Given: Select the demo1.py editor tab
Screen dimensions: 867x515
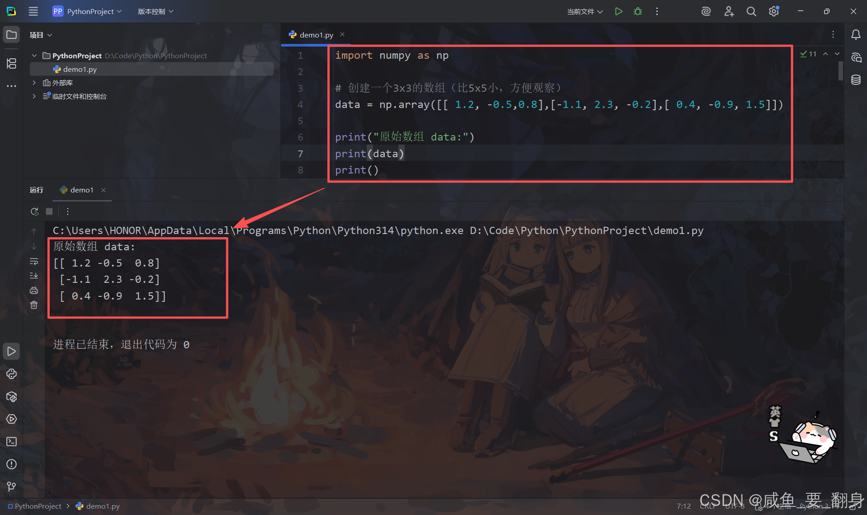Looking at the screenshot, I should (316, 35).
